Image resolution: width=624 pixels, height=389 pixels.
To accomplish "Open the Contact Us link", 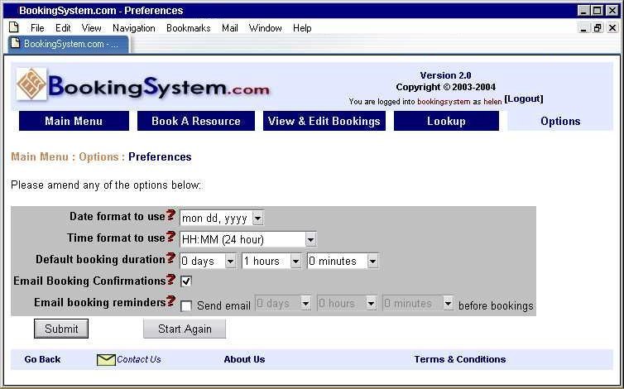I will pos(139,359).
